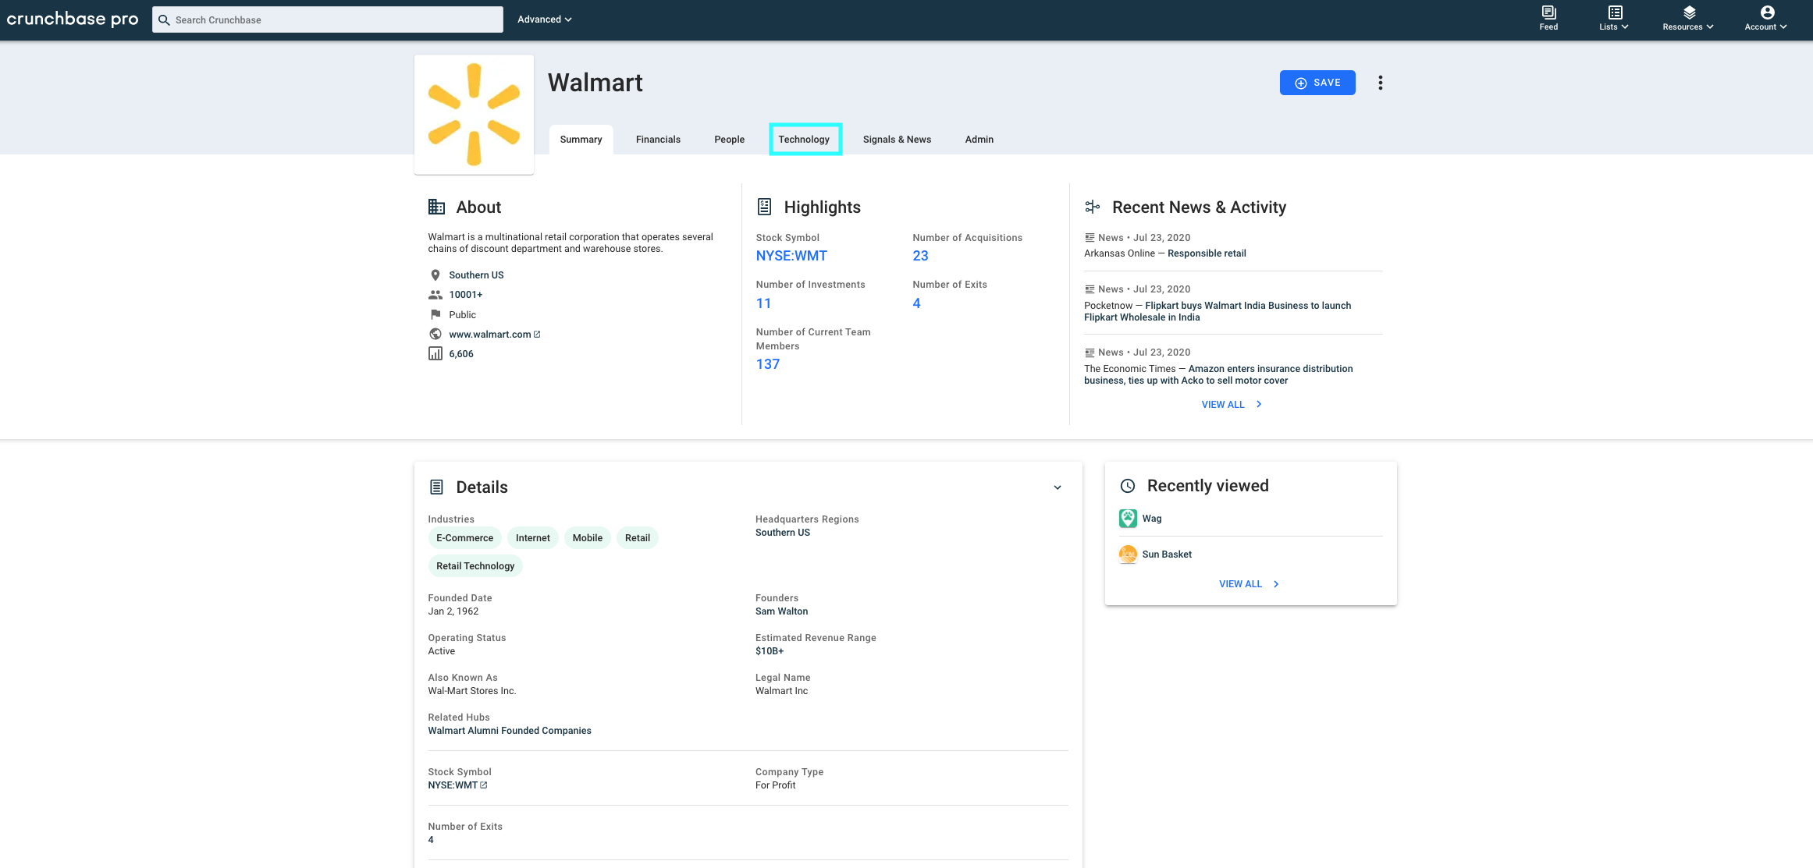Viewport: 1813px width, 868px height.
Task: Open the Feed icon in header
Action: (x=1548, y=19)
